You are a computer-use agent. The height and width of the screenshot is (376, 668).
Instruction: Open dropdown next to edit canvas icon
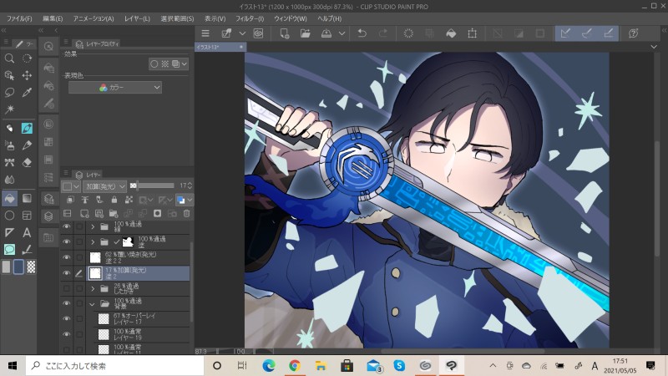(x=242, y=33)
